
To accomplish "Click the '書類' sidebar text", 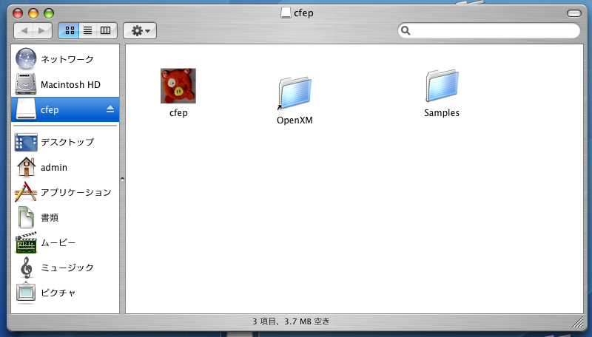I will point(50,217).
